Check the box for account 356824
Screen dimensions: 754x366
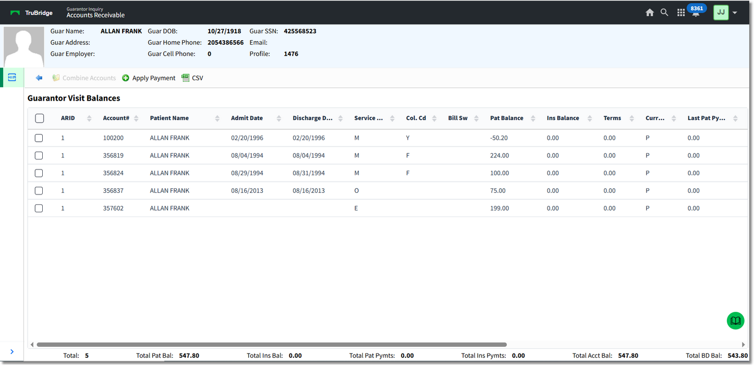39,173
